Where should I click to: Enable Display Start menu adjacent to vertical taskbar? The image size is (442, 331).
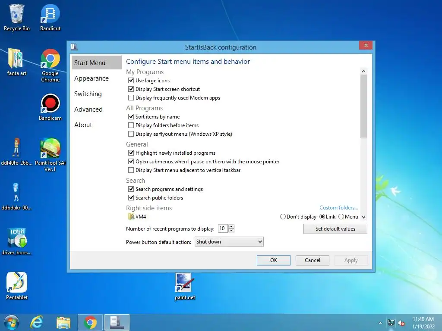[131, 170]
